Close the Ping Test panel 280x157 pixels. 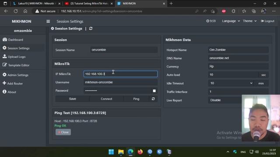(x=63, y=132)
